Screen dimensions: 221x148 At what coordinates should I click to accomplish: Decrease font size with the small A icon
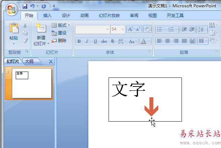tap(138, 29)
